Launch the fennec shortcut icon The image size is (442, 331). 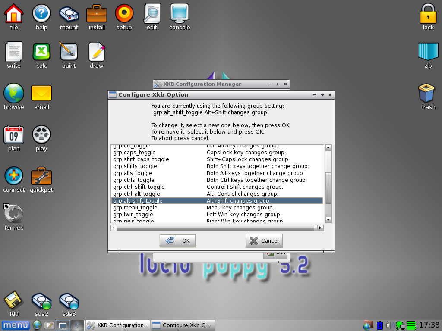tap(13, 214)
